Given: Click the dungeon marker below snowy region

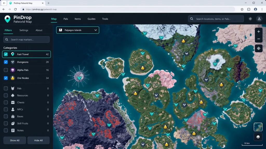Looking at the screenshot, I should [x=187, y=54].
